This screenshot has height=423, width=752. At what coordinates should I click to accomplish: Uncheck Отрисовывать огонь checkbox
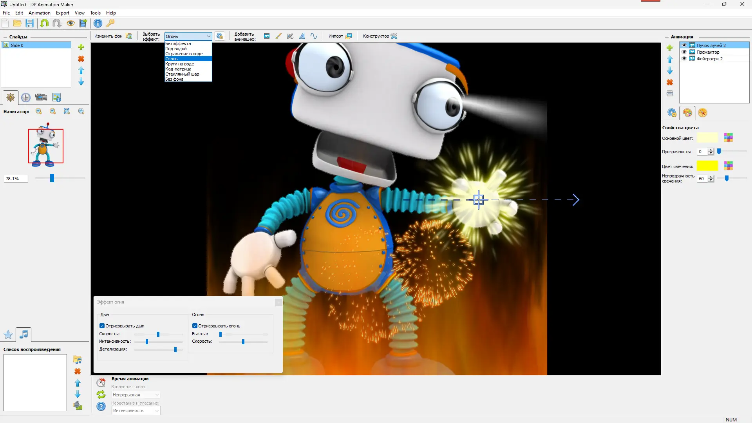(x=195, y=326)
